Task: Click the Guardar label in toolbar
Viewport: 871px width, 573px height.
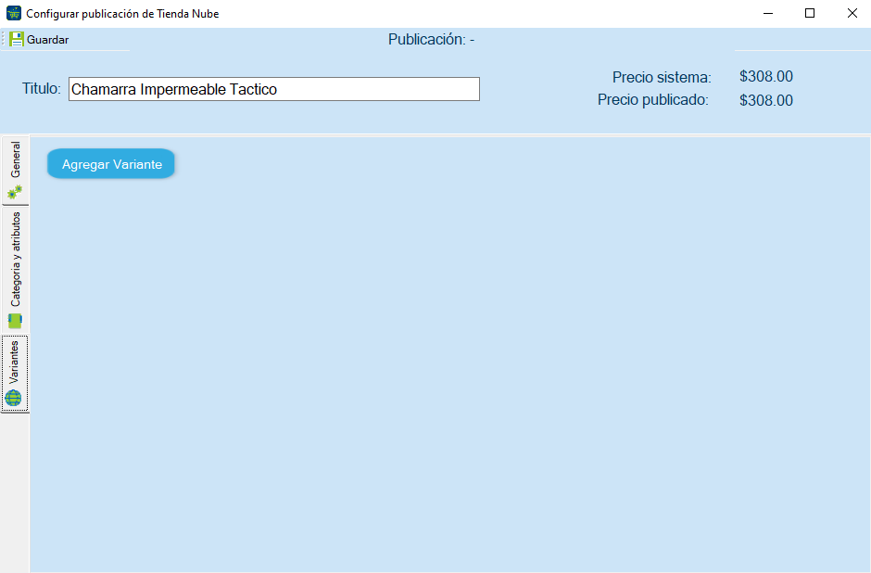Action: [48, 40]
